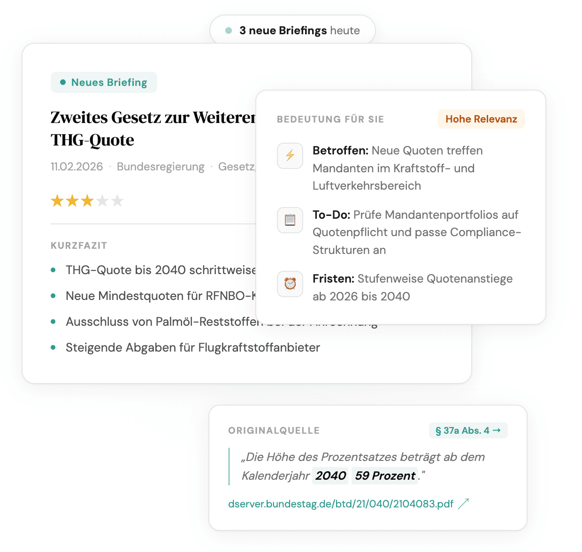
Task: Select the fourth empty rating star
Action: click(103, 200)
